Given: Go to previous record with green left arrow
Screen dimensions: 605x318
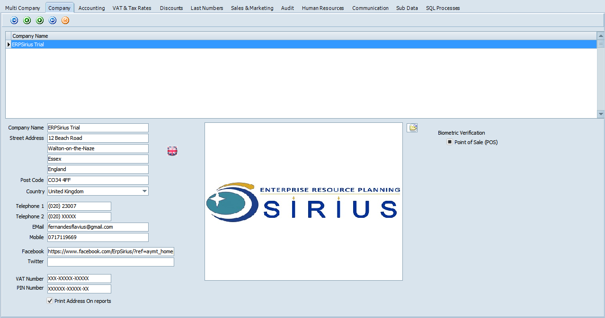Looking at the screenshot, I should pyautogui.click(x=27, y=20).
